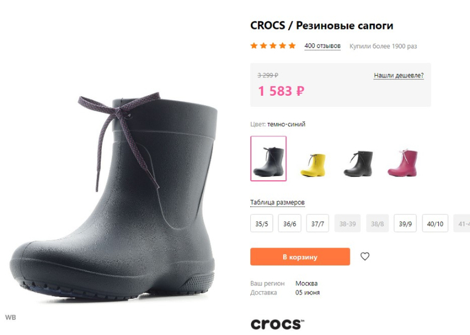Open the Таблица размеров size chart
The width and height of the screenshot is (470, 335).
(x=277, y=203)
